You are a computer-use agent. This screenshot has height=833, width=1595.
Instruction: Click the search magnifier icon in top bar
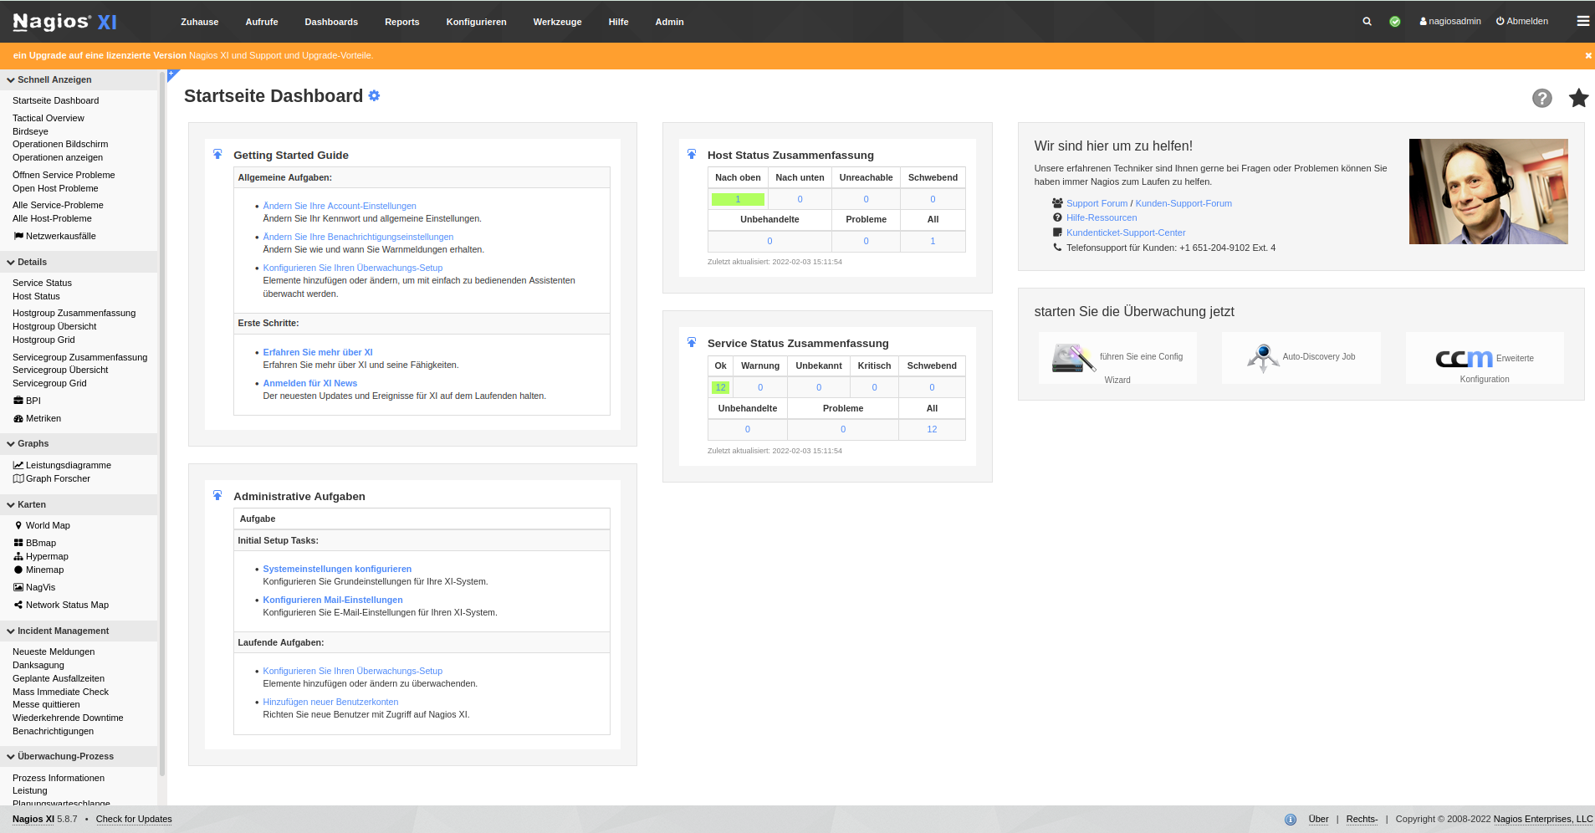[1367, 22]
